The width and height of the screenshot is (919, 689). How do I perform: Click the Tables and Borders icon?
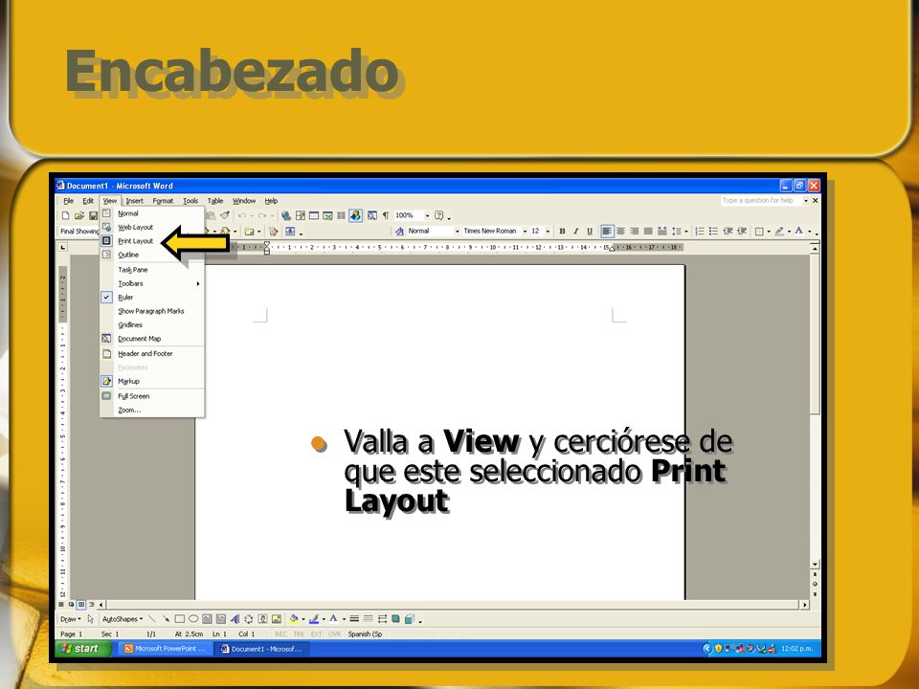tap(300, 215)
